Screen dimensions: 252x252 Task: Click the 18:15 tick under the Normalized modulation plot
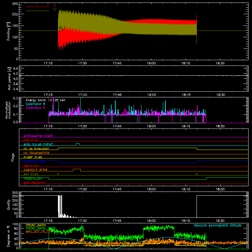tap(186, 126)
